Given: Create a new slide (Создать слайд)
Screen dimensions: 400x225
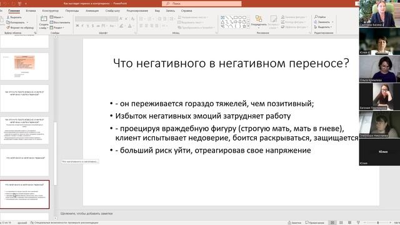Looking at the screenshot, I should (44, 22).
